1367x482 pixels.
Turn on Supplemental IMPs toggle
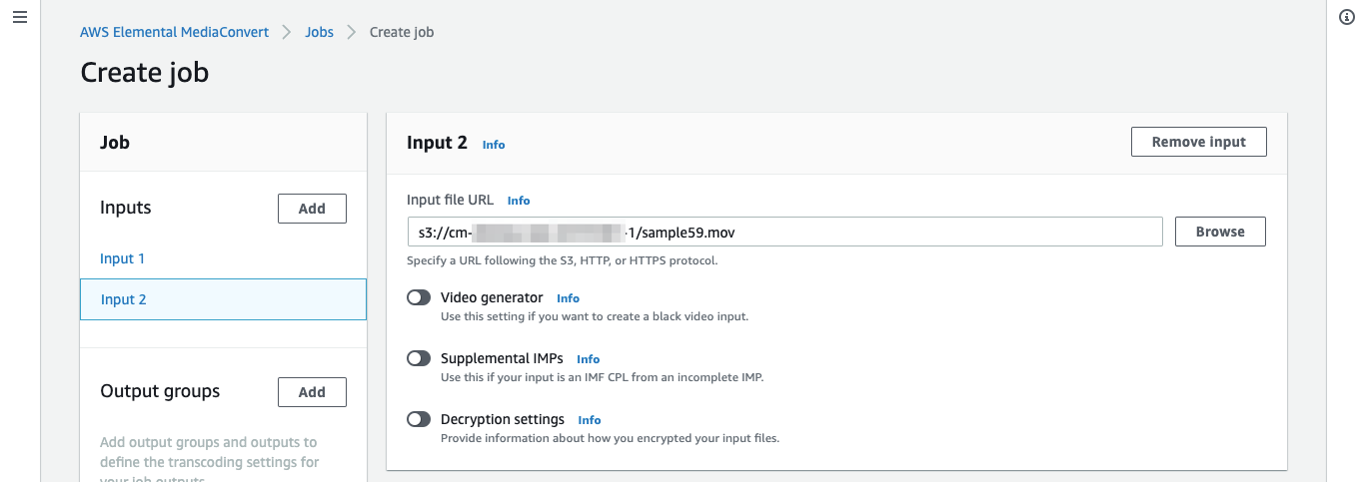(419, 358)
